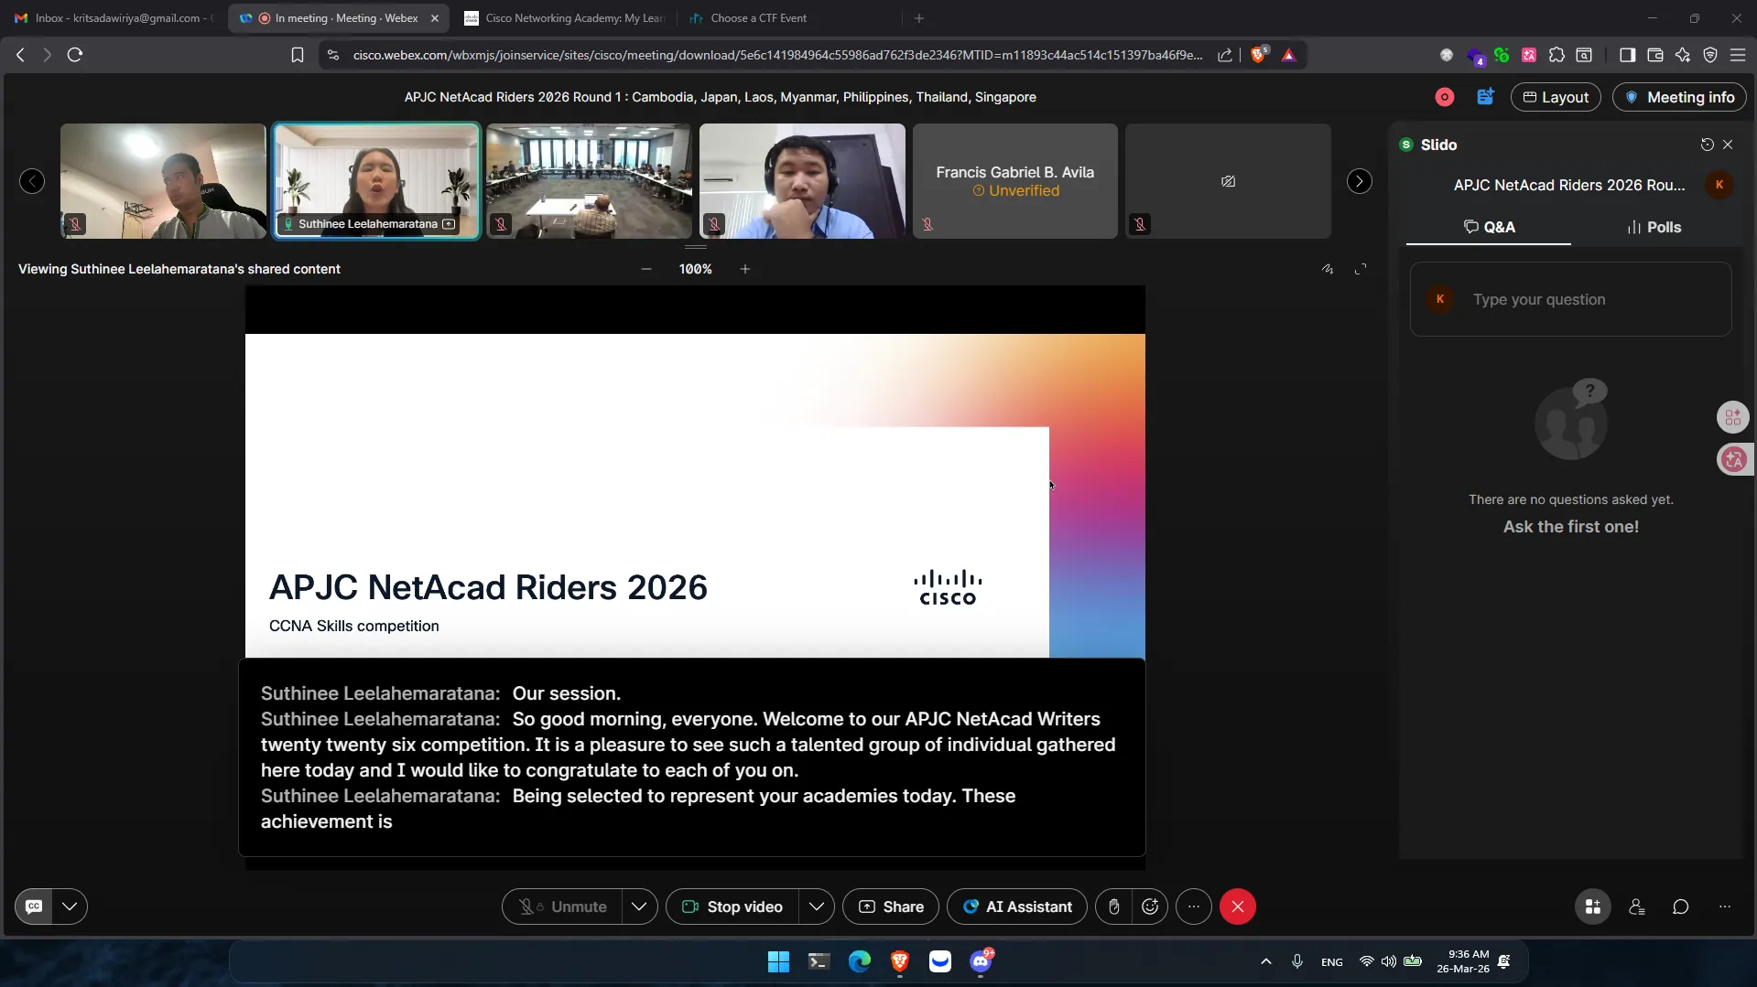Viewport: 1757px width, 987px height.
Task: Open the reactions emoji icon
Action: [x=1150, y=907]
